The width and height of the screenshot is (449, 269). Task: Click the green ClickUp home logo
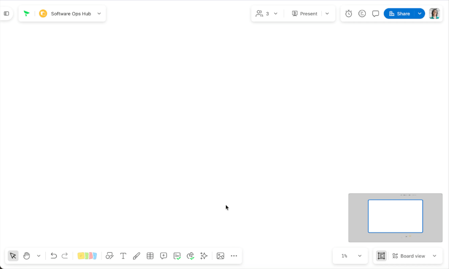[27, 14]
